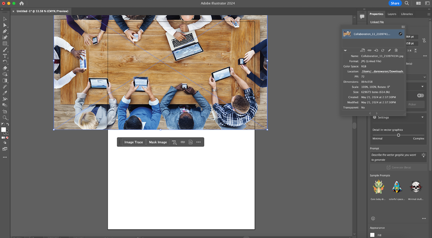
Task: Select the Zoom tool in toolbar
Action: pyautogui.click(x=5, y=118)
